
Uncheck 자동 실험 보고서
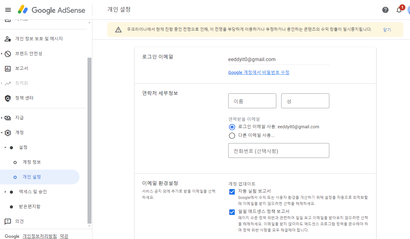tap(232, 192)
